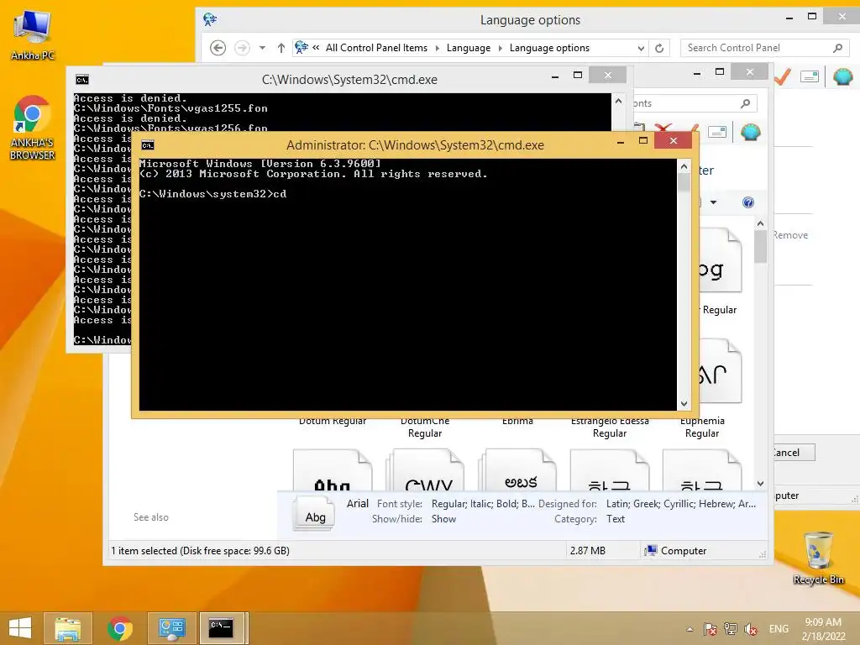Click All Control Panel Items breadcrumb
Screen dimensions: 860x645
click(376, 48)
